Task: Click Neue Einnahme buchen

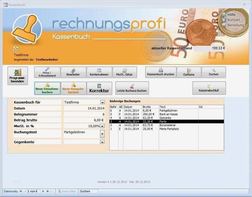Action: [47, 88]
